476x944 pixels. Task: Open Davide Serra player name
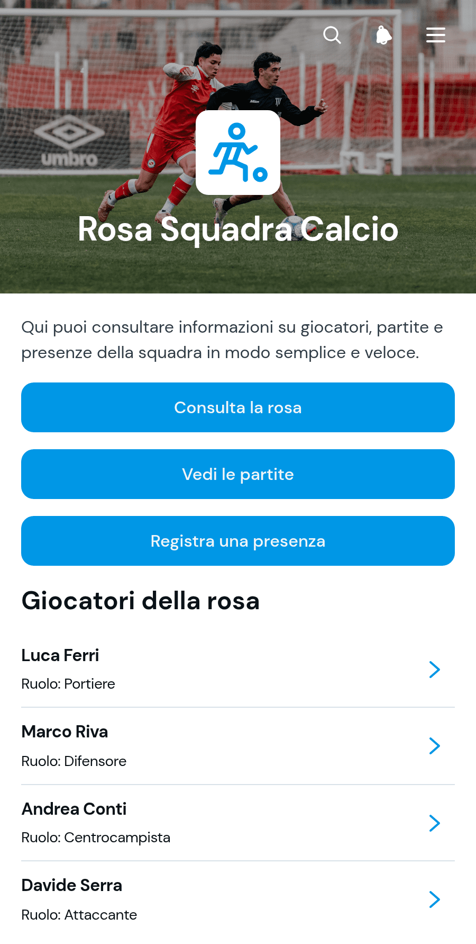pyautogui.click(x=72, y=885)
